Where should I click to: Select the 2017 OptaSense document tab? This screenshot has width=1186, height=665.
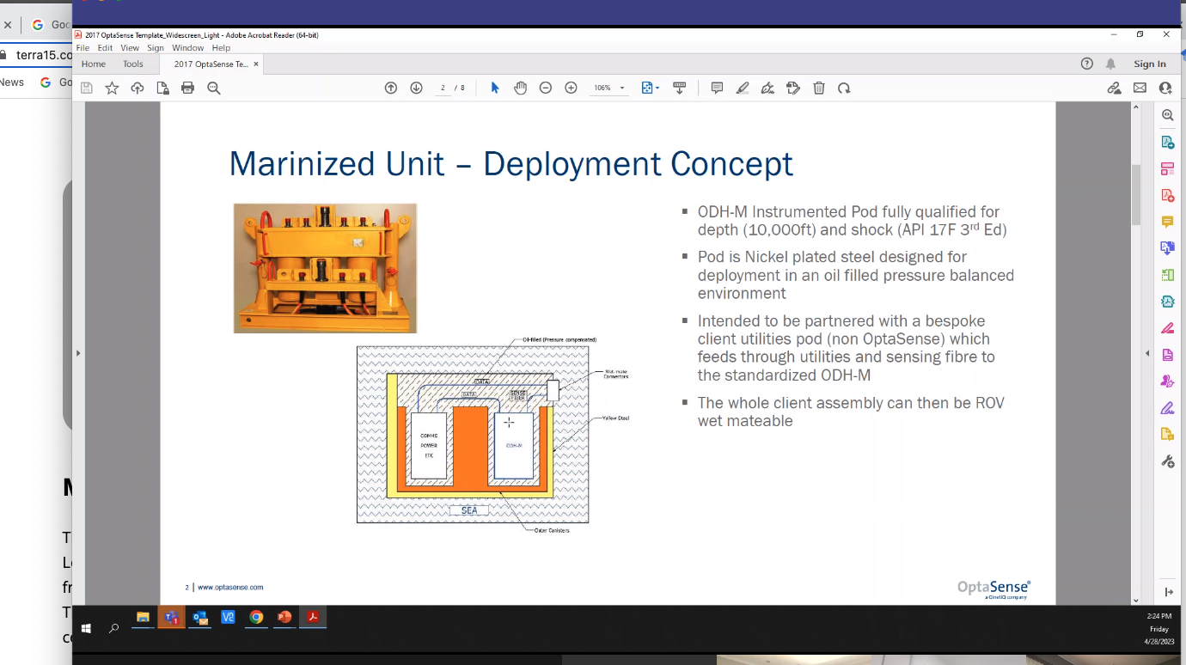tap(211, 64)
